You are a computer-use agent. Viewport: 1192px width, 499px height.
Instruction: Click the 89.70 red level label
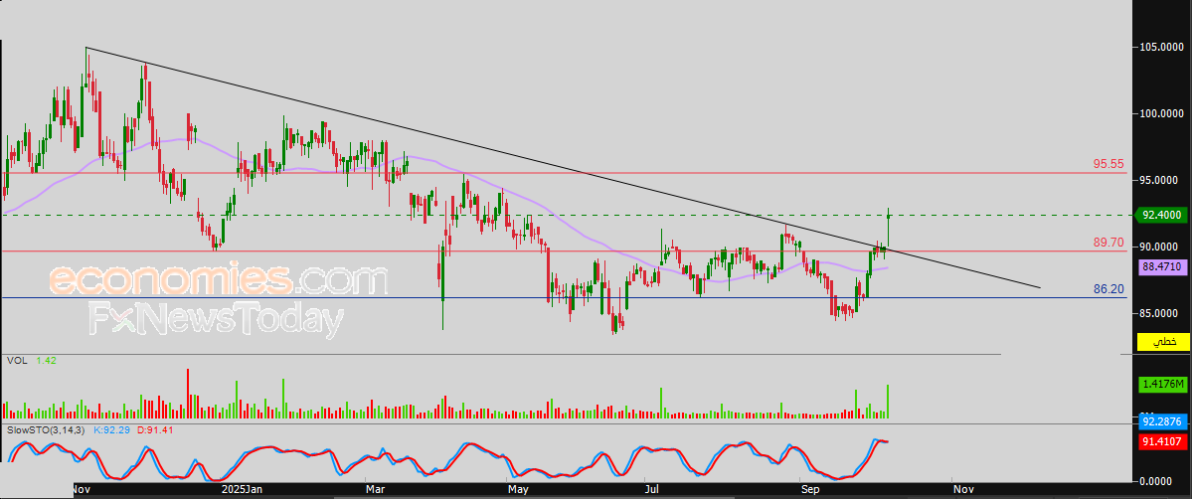coord(1108,242)
